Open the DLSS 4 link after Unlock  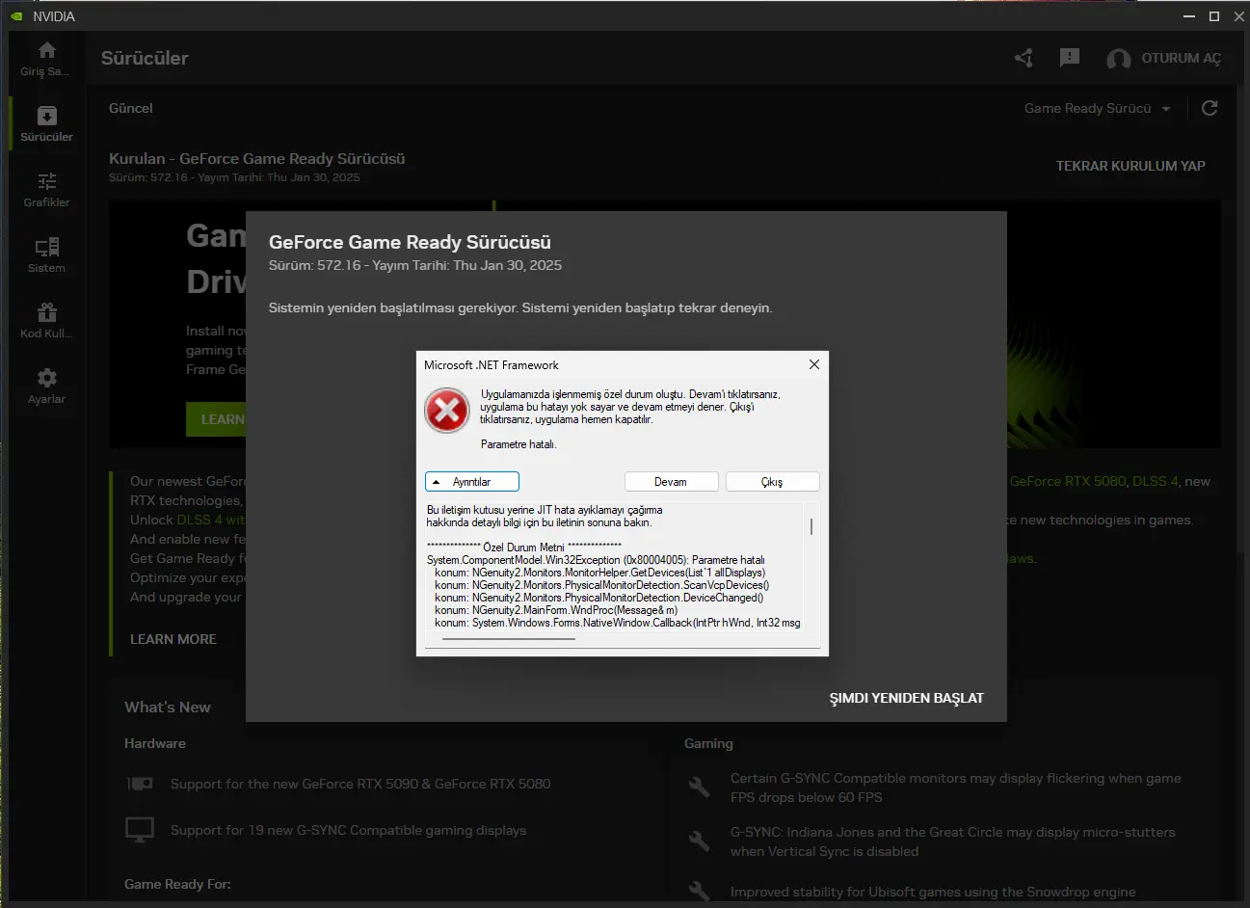tap(199, 520)
